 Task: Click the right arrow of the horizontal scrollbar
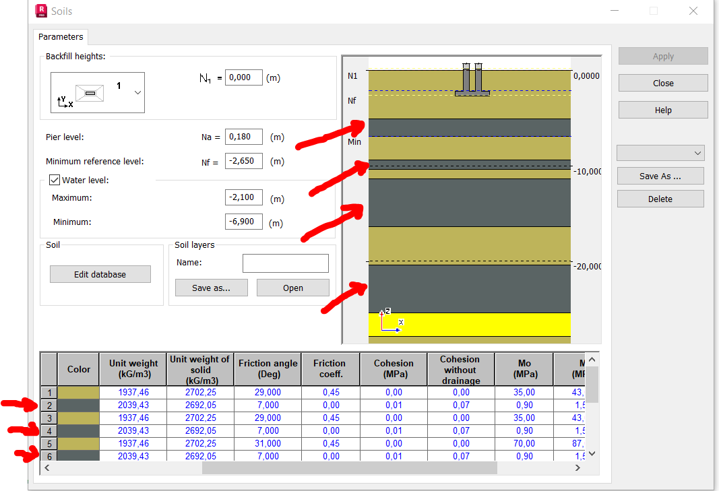(577, 467)
